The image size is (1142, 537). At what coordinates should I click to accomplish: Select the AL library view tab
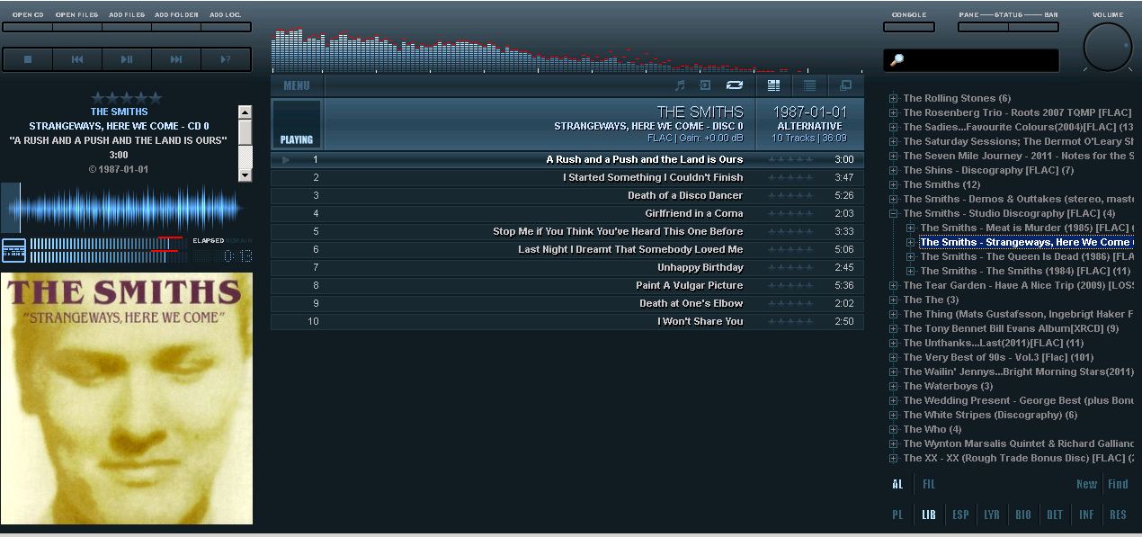(897, 484)
